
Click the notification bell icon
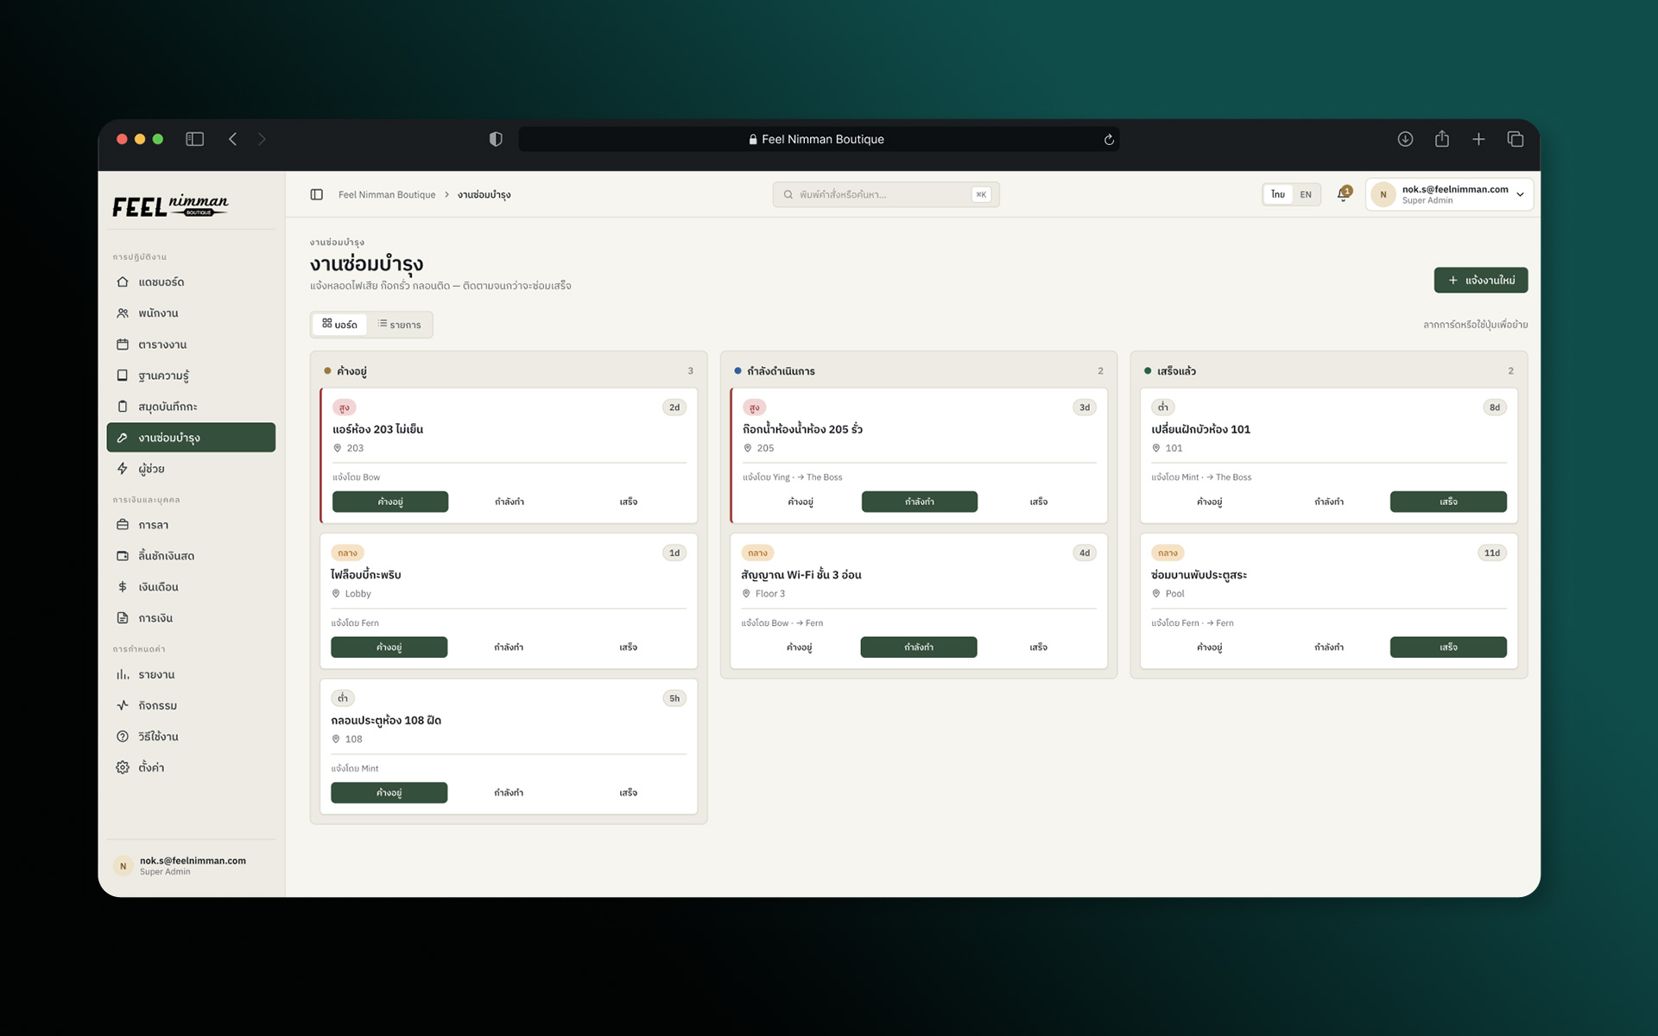[x=1344, y=194]
